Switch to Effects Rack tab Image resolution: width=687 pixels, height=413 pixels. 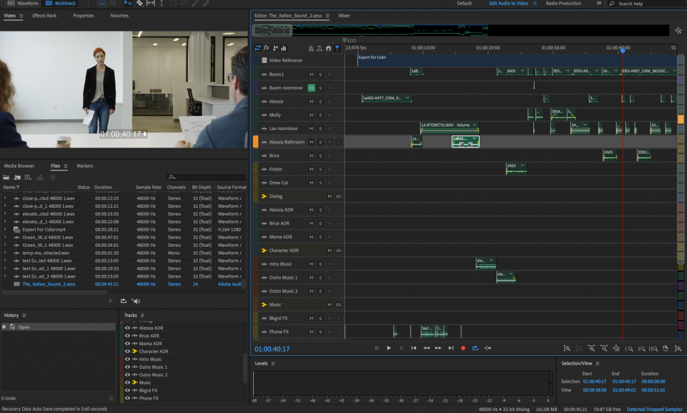[44, 16]
